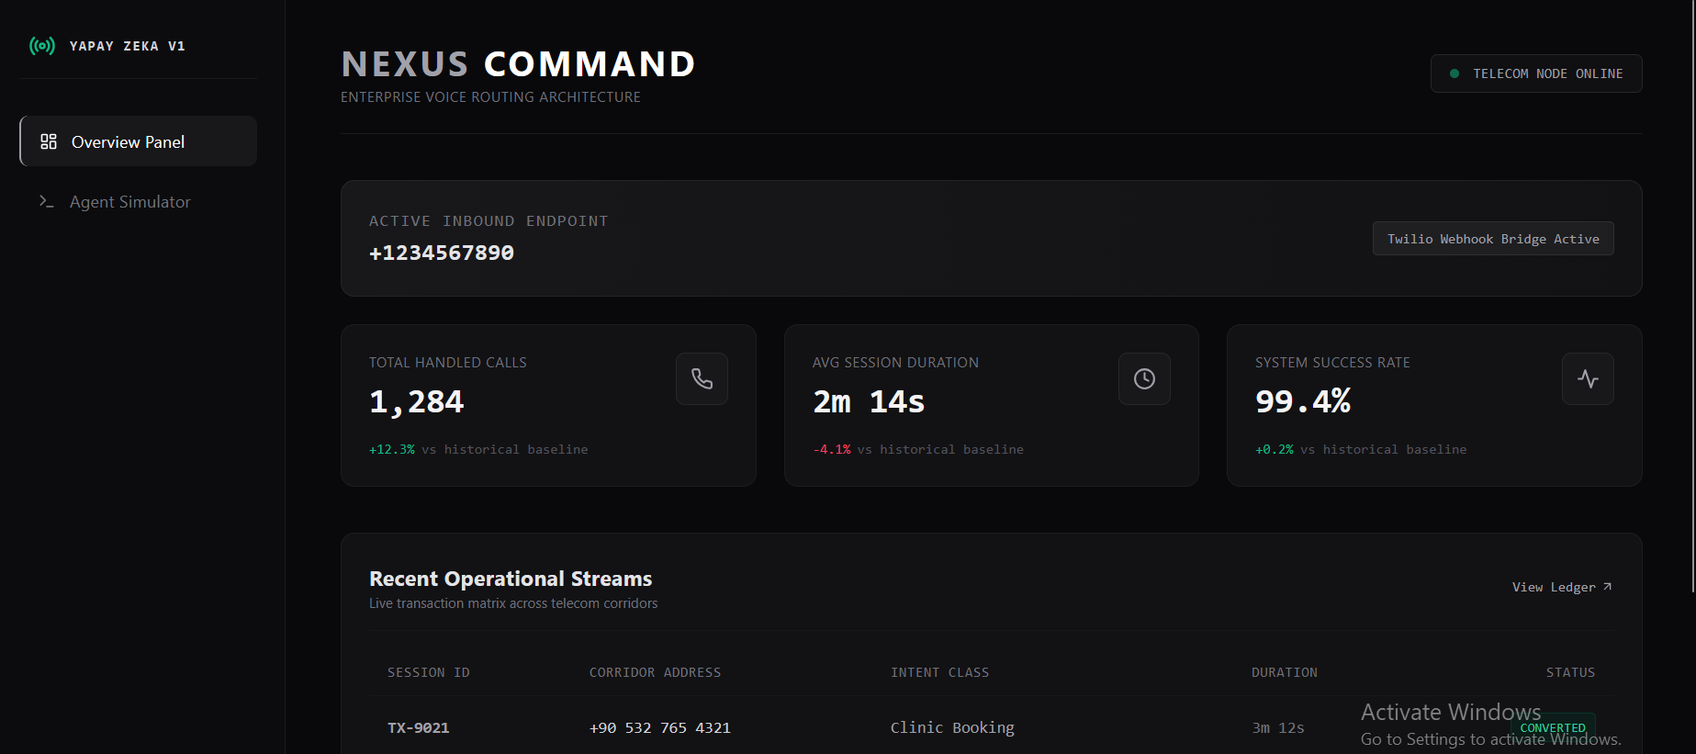The image size is (1696, 754).
Task: Click the Duration column header
Action: [x=1285, y=672]
